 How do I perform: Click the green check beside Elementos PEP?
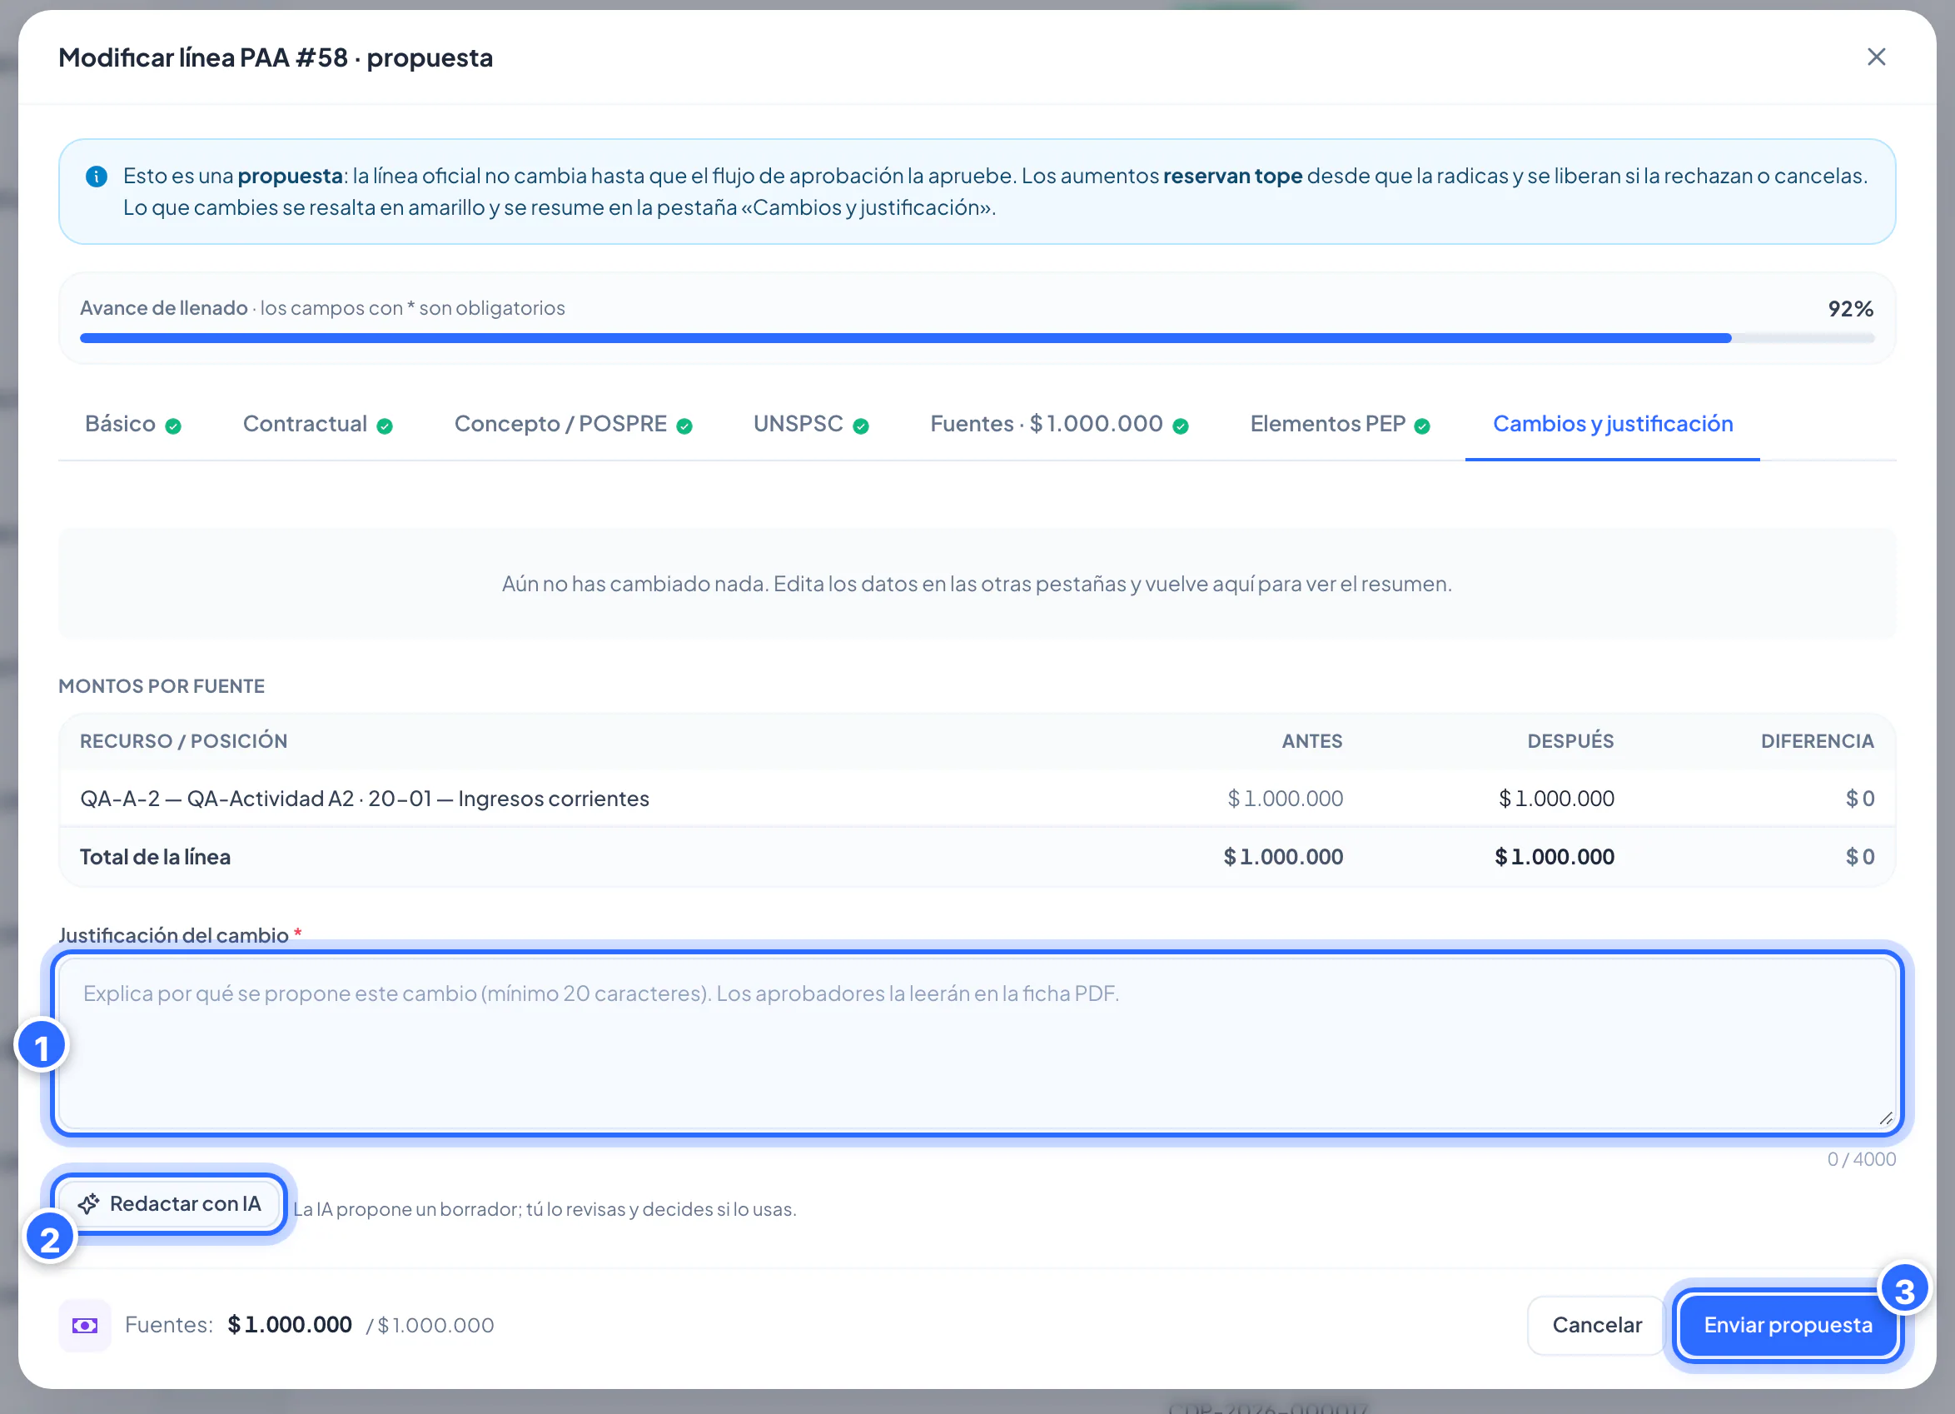tap(1422, 426)
